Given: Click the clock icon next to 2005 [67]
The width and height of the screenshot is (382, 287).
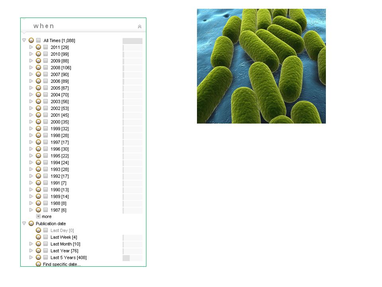Looking at the screenshot, I should 38,88.
